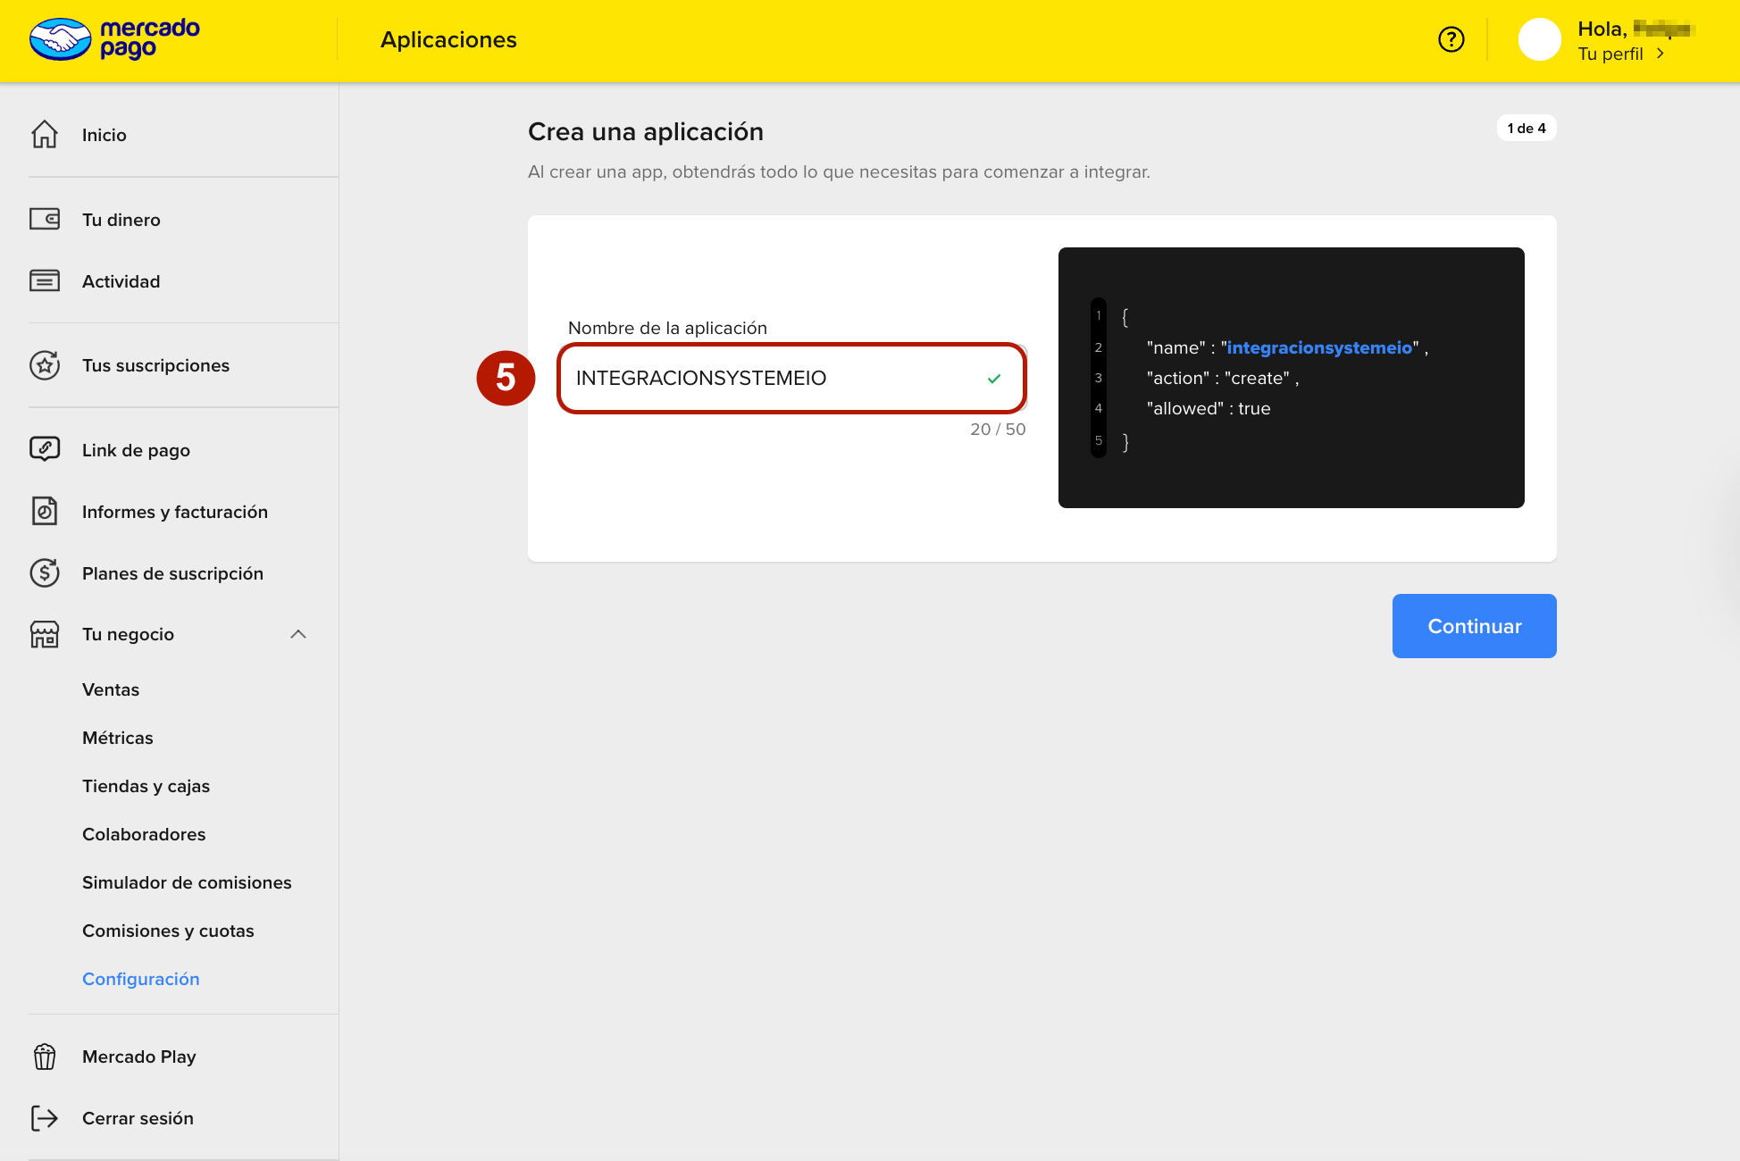Screen dimensions: 1740x1161
Task: Open Simulador de comisiones link
Action: [x=187, y=882]
